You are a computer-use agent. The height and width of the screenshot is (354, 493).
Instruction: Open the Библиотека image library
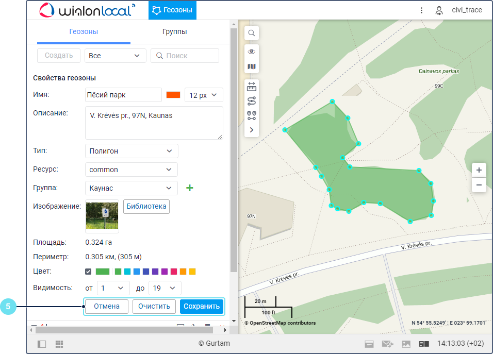tap(146, 206)
